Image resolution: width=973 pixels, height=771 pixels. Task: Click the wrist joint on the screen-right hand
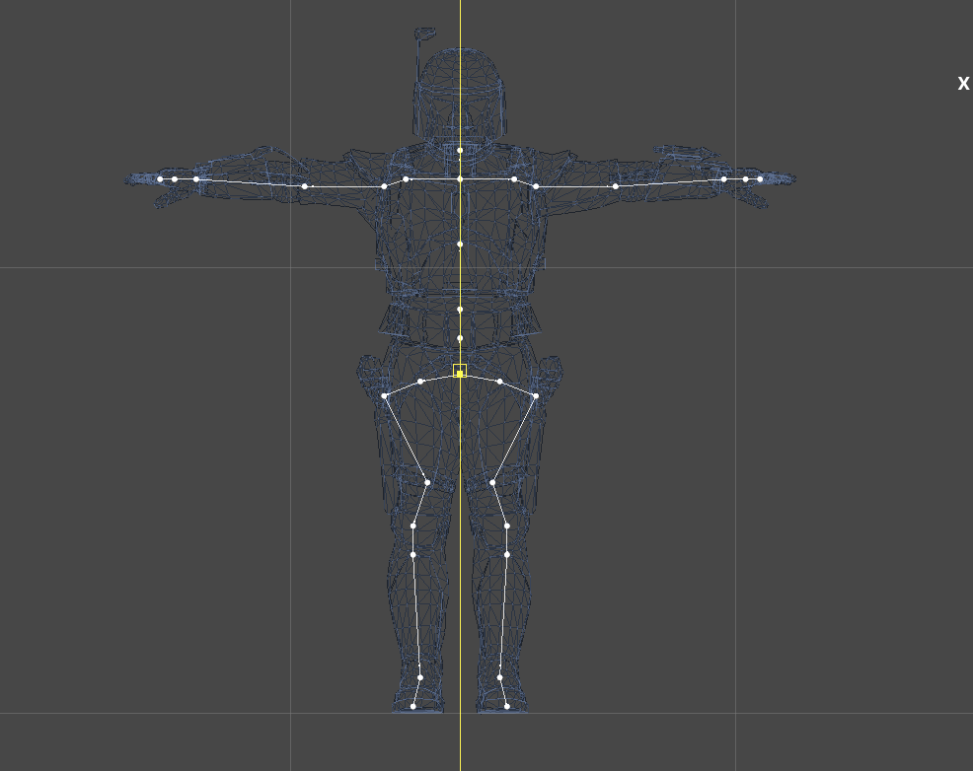723,179
